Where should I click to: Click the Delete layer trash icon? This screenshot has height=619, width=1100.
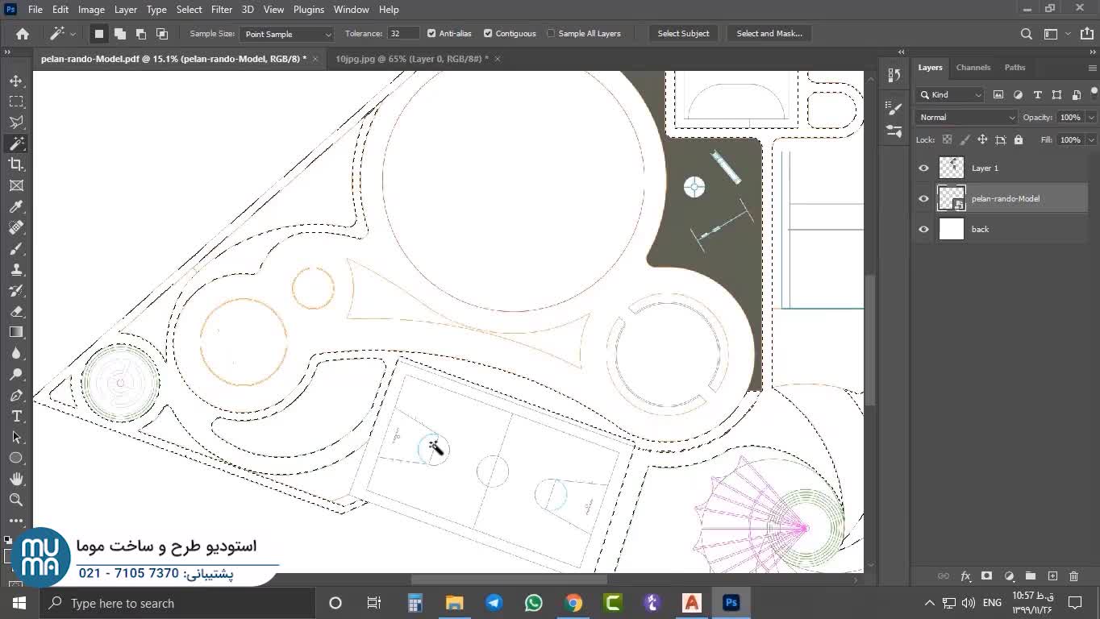click(1073, 576)
